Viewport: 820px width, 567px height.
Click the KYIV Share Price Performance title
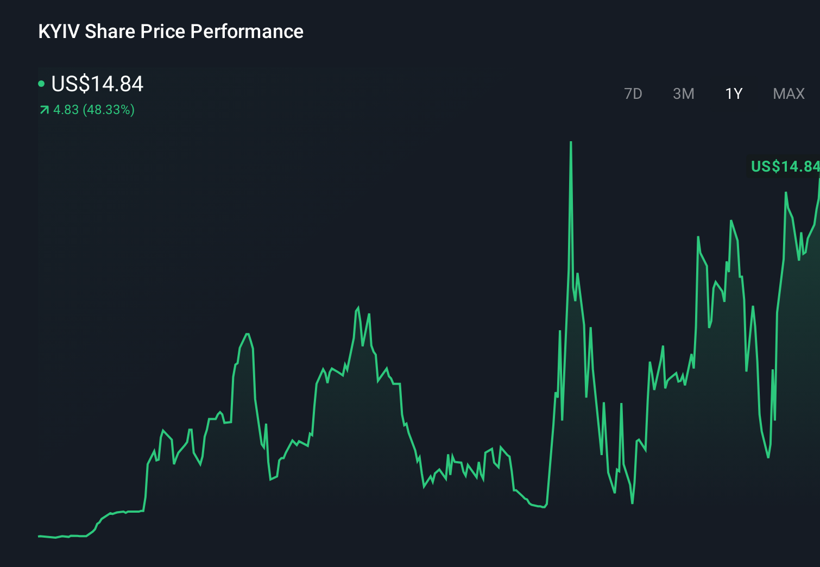[171, 31]
